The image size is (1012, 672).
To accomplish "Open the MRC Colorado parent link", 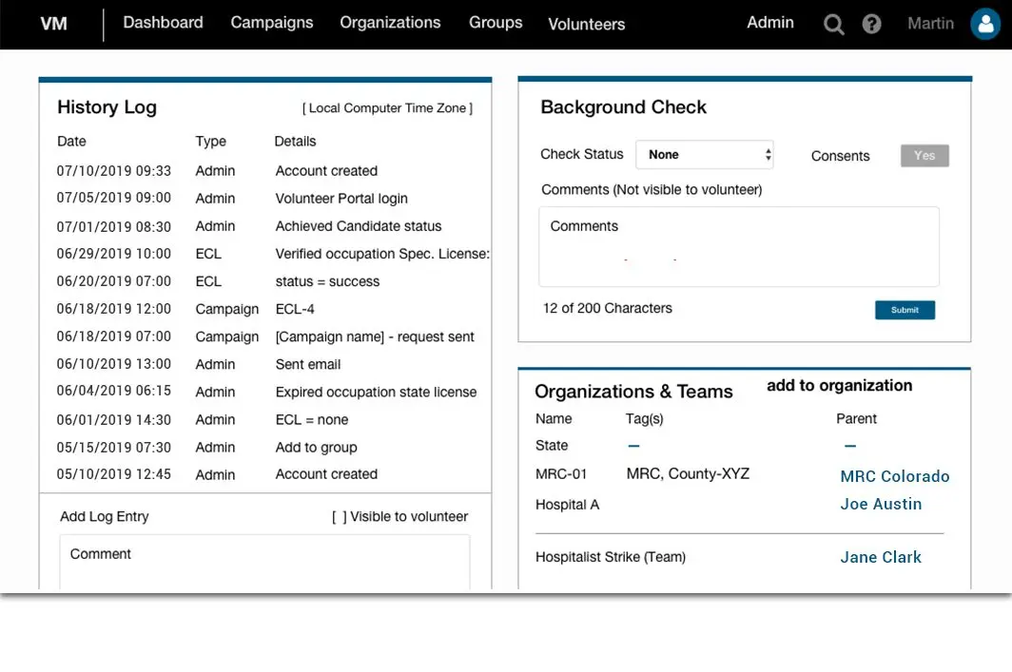I will click(x=894, y=476).
